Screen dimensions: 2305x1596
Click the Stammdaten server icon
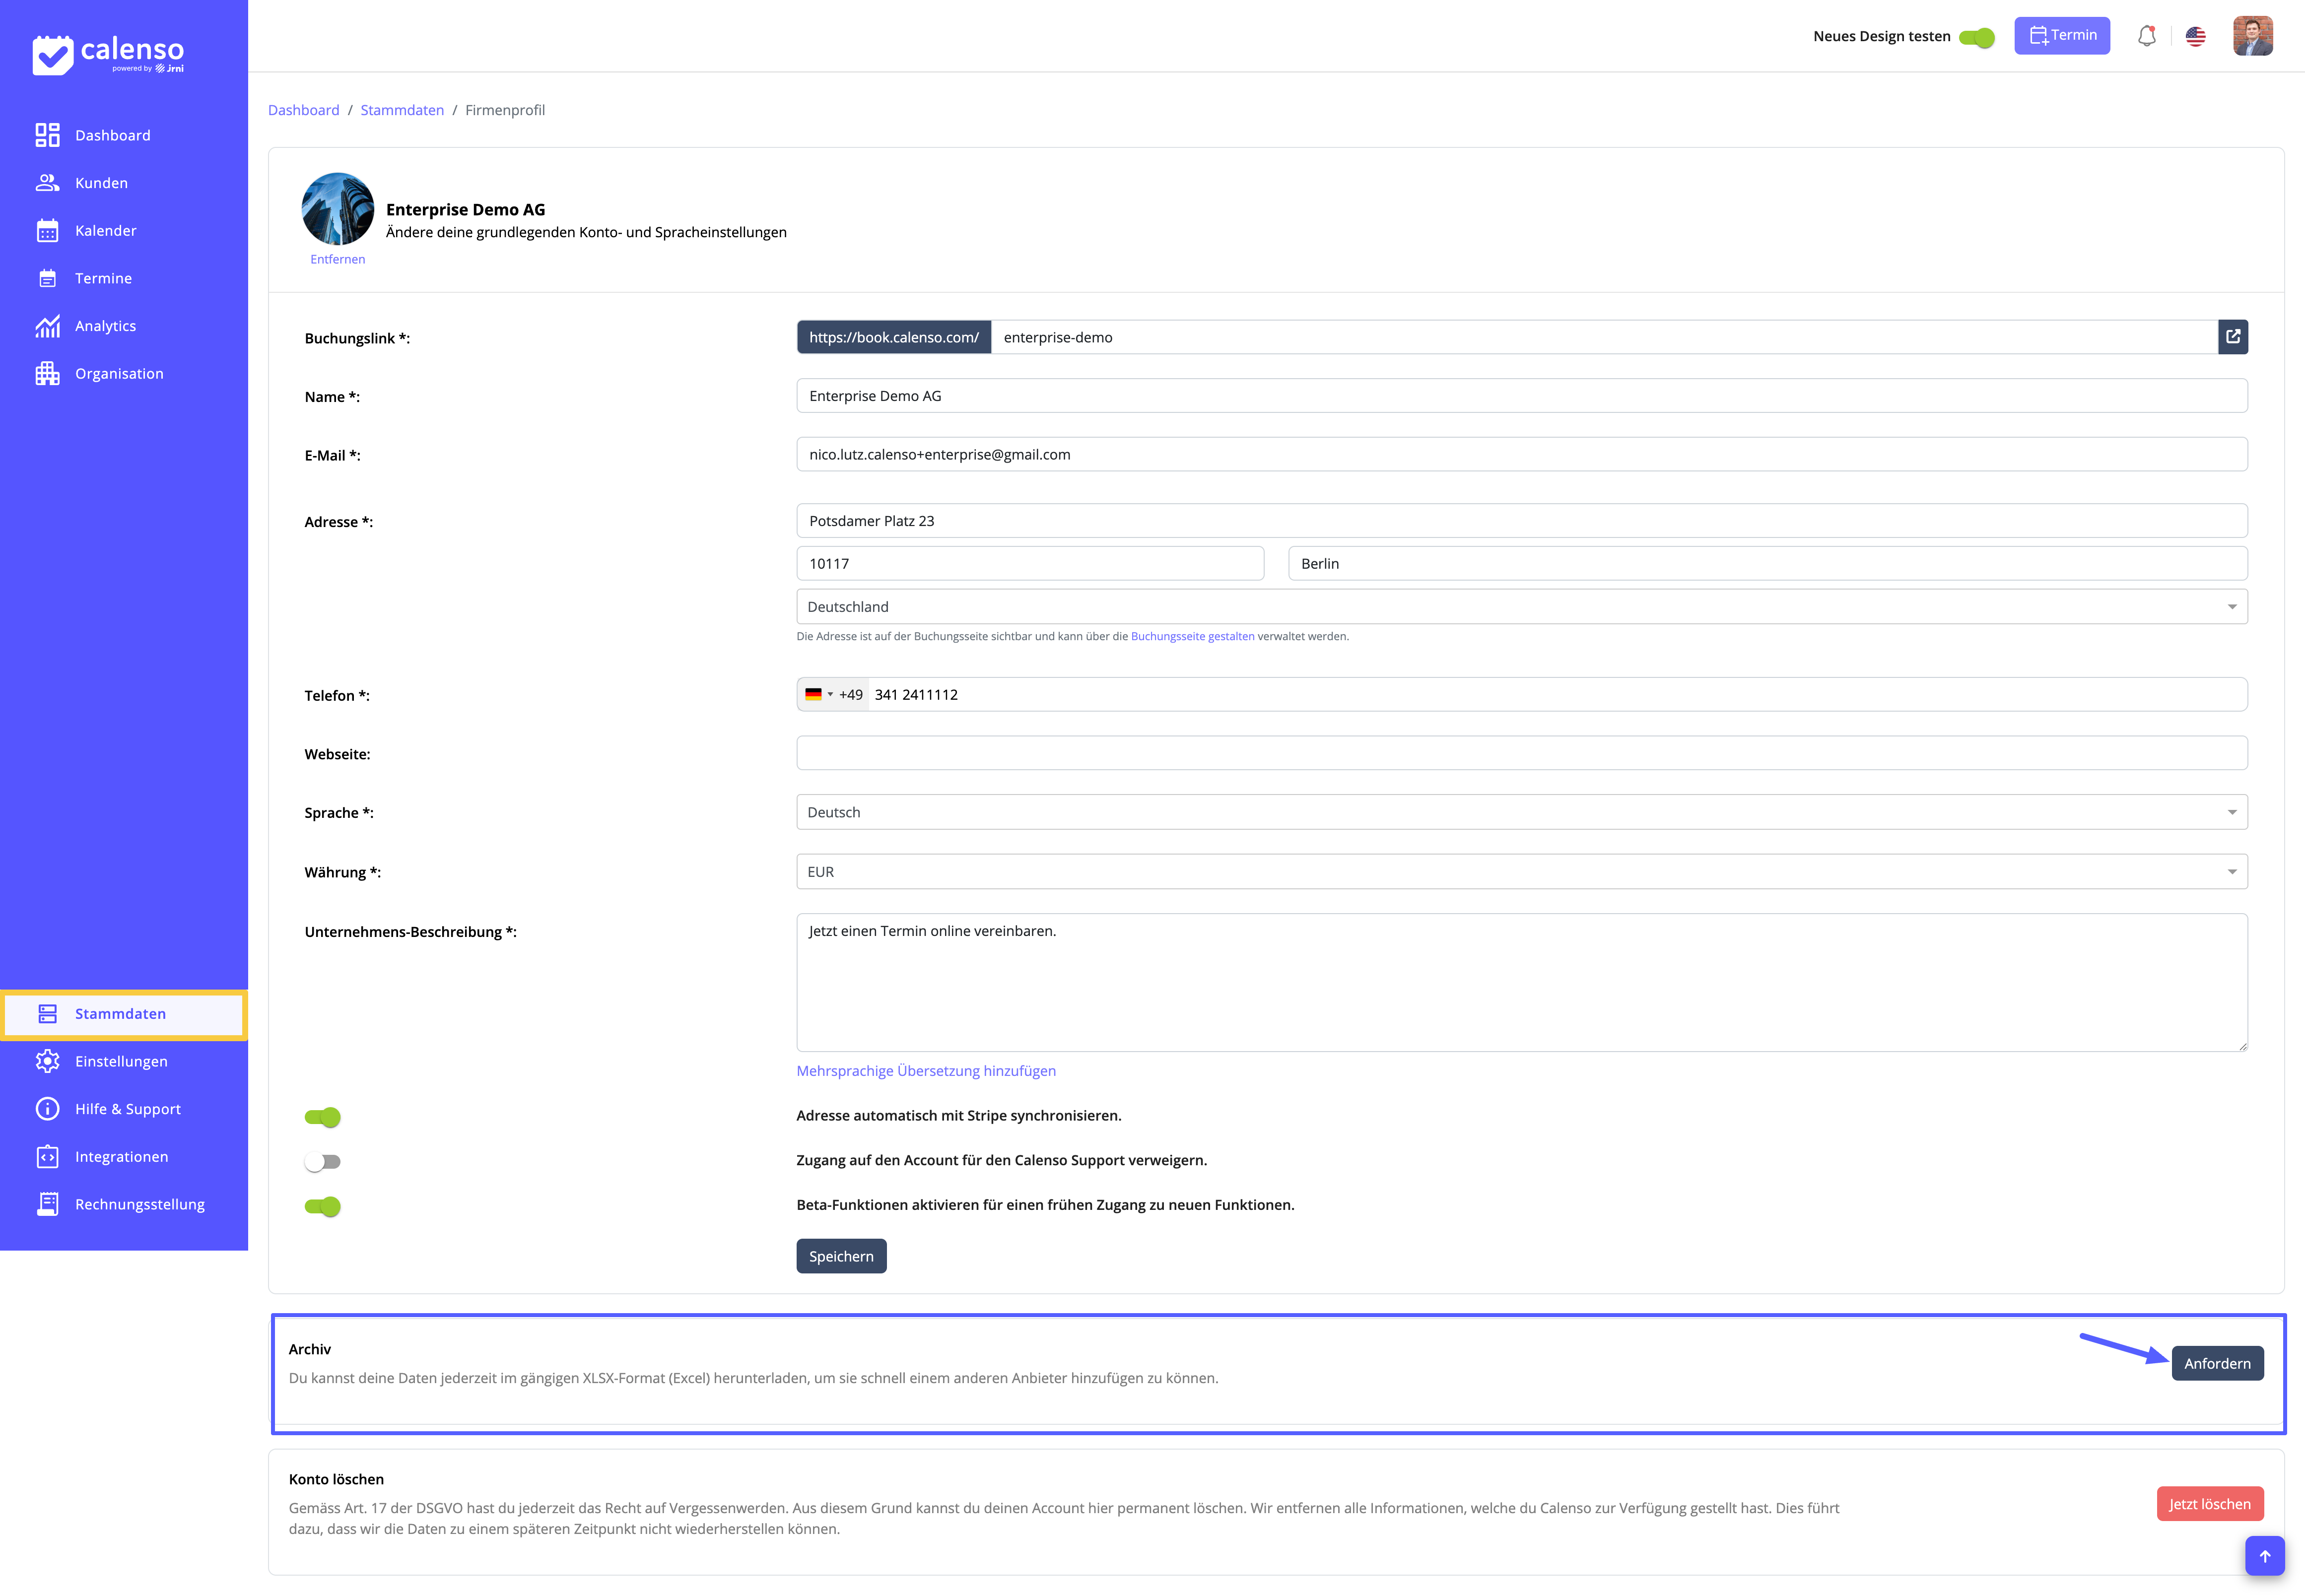click(x=47, y=1014)
